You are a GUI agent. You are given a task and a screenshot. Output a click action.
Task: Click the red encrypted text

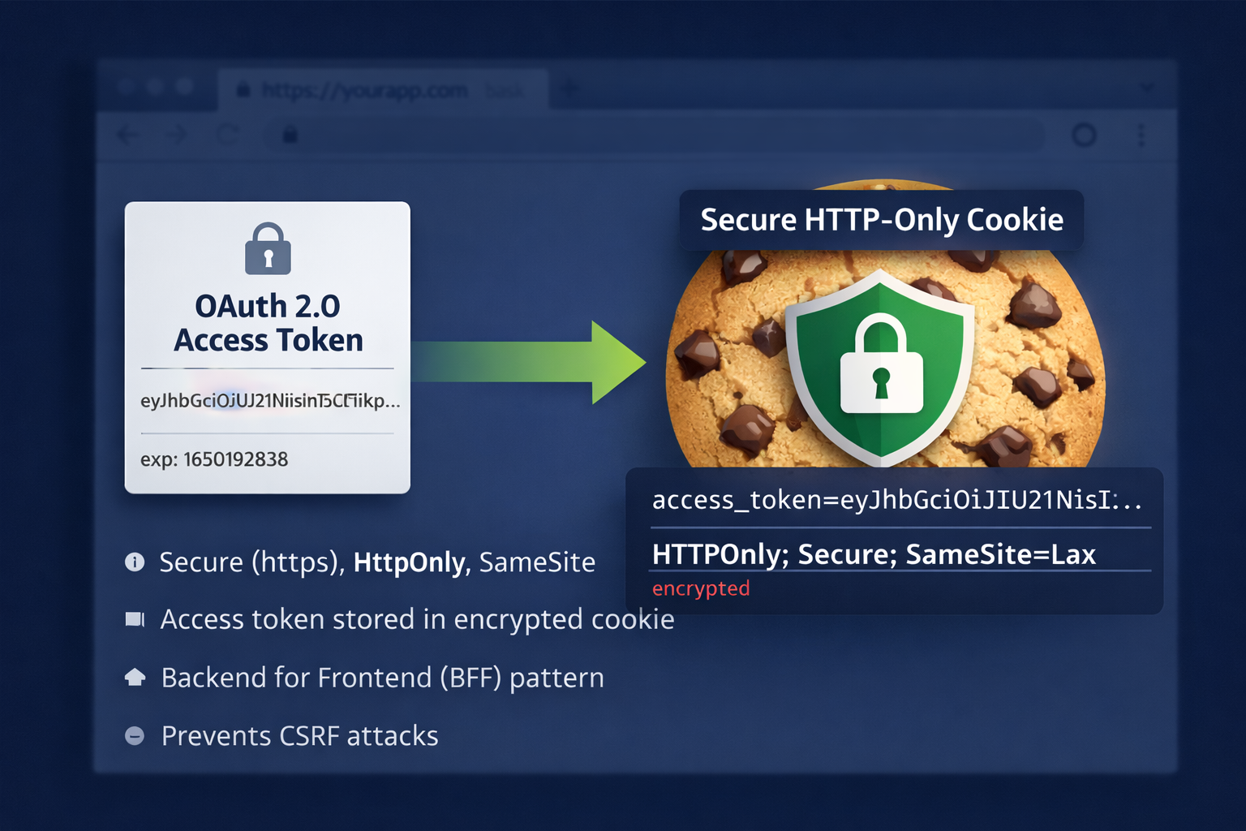[701, 588]
